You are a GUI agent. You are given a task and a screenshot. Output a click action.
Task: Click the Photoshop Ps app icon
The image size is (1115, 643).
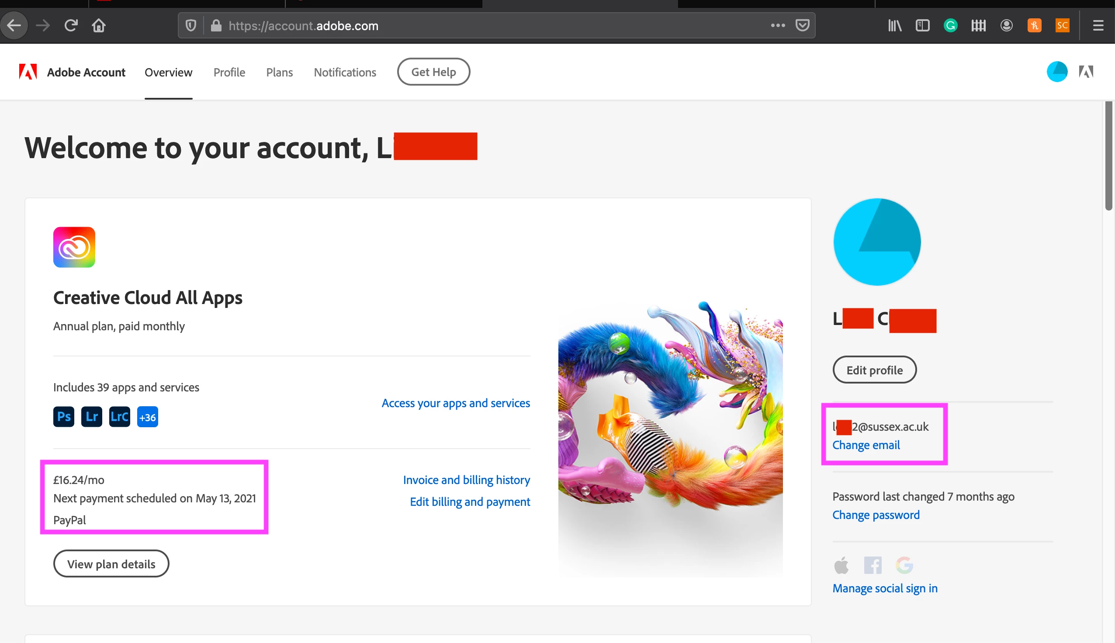pos(64,416)
